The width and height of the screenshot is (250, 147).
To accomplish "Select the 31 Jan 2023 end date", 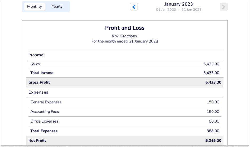I will [191, 10].
